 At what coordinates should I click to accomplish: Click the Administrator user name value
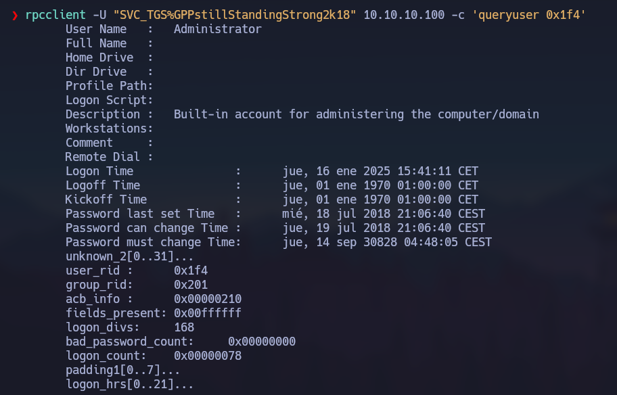click(x=218, y=29)
